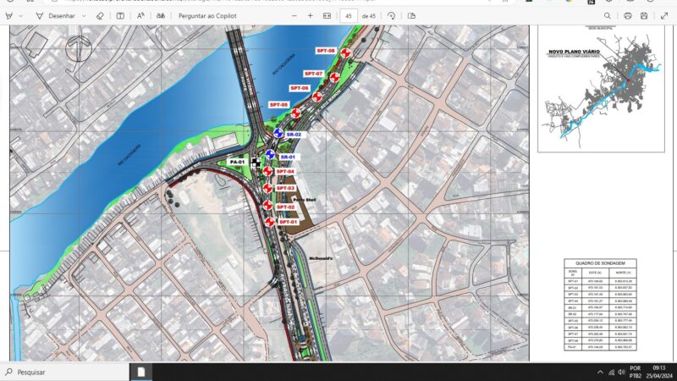The width and height of the screenshot is (677, 381).
Task: Click the SPT-04 label on the map
Action: pyautogui.click(x=285, y=172)
